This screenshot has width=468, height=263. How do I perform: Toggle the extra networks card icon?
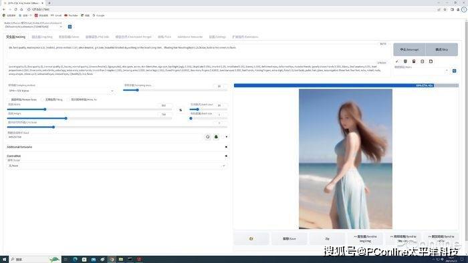414,61
